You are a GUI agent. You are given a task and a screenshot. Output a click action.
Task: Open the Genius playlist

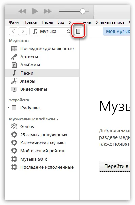coord(27,126)
